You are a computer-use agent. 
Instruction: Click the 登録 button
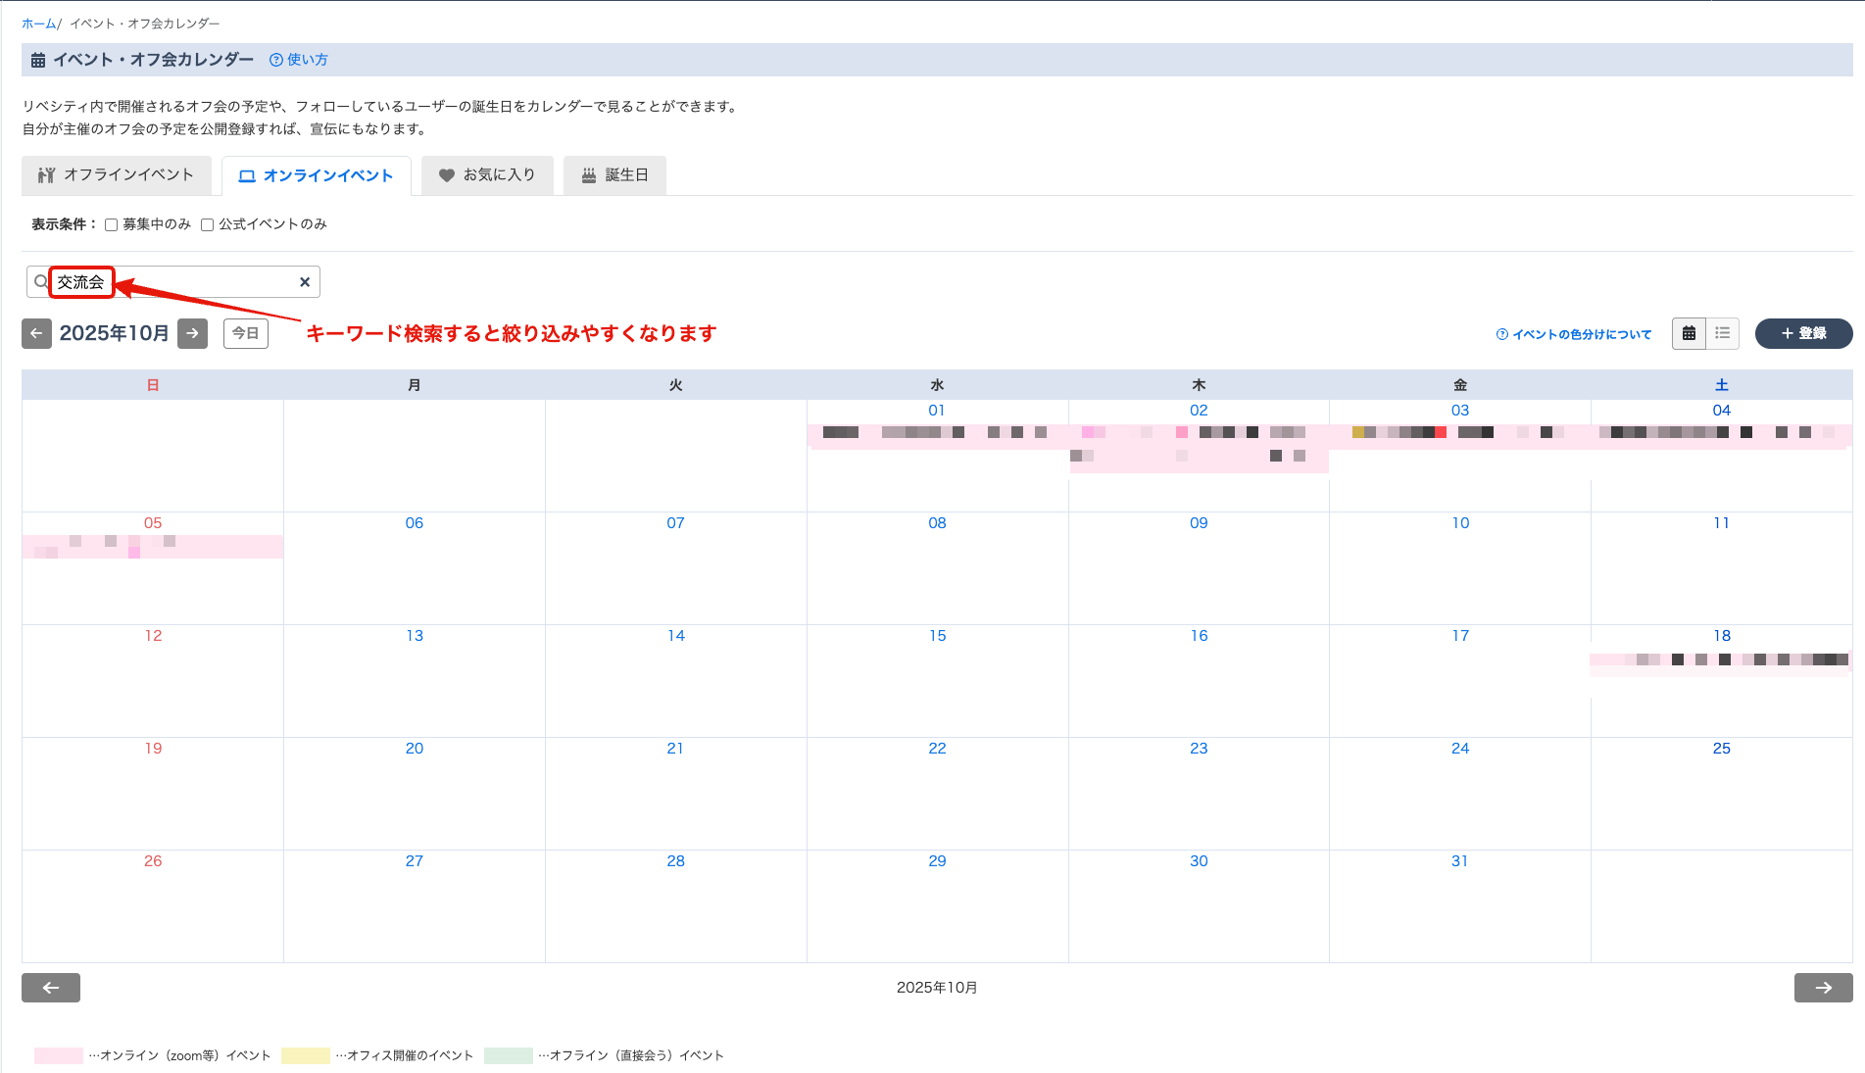click(x=1803, y=333)
